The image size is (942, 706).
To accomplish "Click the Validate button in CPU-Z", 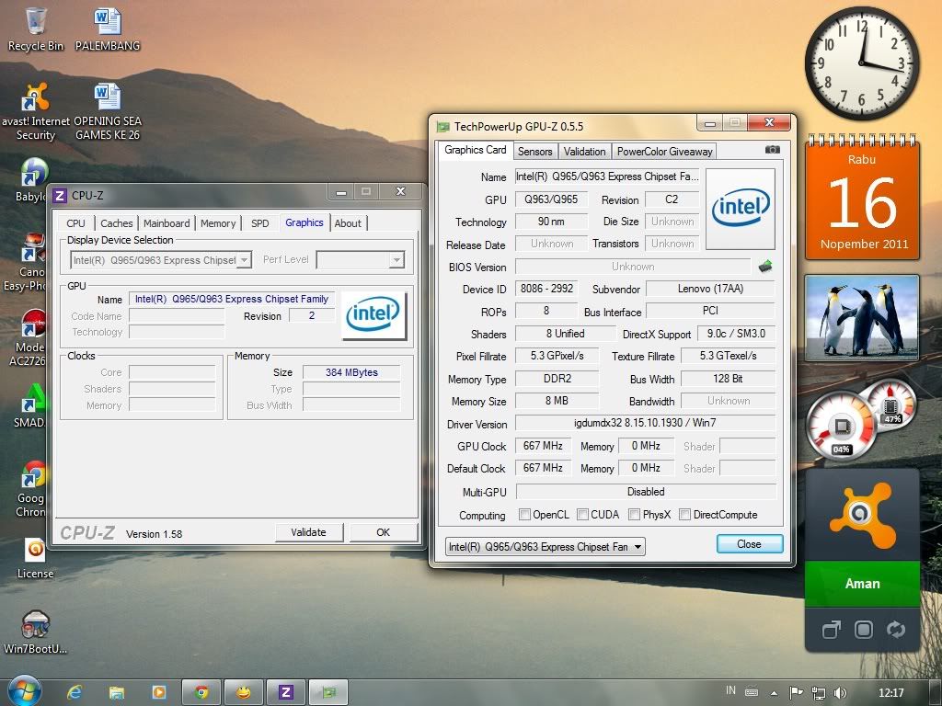I will pyautogui.click(x=309, y=532).
